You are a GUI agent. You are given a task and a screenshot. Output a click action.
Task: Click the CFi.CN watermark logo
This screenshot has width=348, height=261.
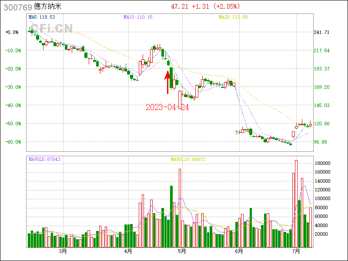pyautogui.click(x=50, y=29)
